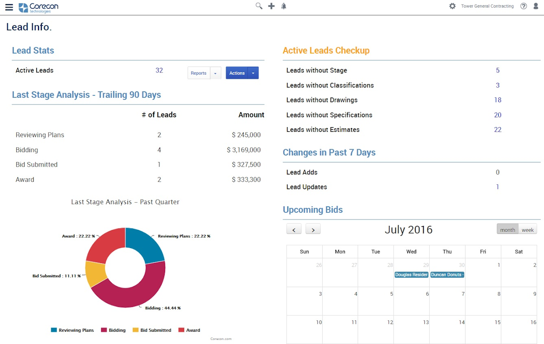The image size is (544, 344).
Task: Open the help question mark icon
Action: click(x=524, y=6)
